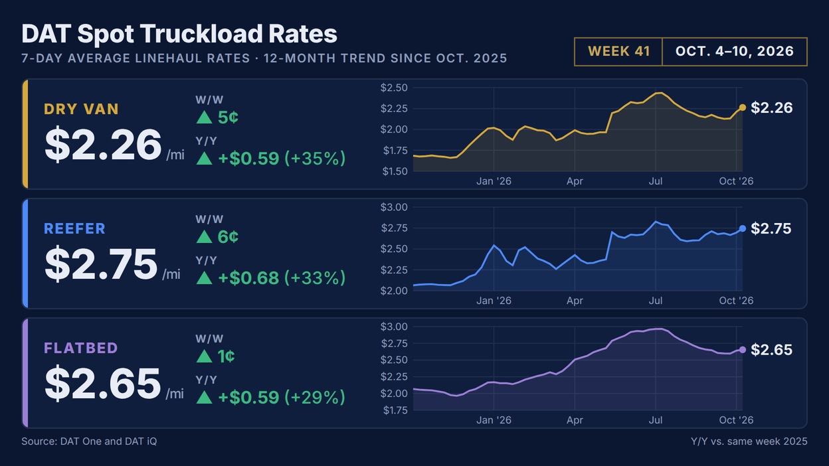Click the Dry Van W/W green up-arrow
Screen dimensions: 829x466
click(205, 117)
